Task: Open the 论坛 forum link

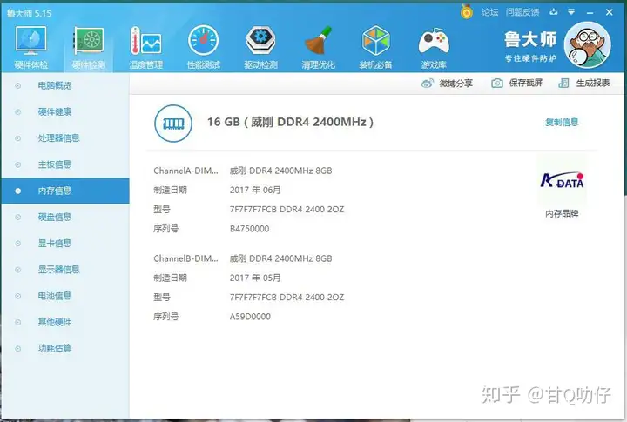Action: 489,12
